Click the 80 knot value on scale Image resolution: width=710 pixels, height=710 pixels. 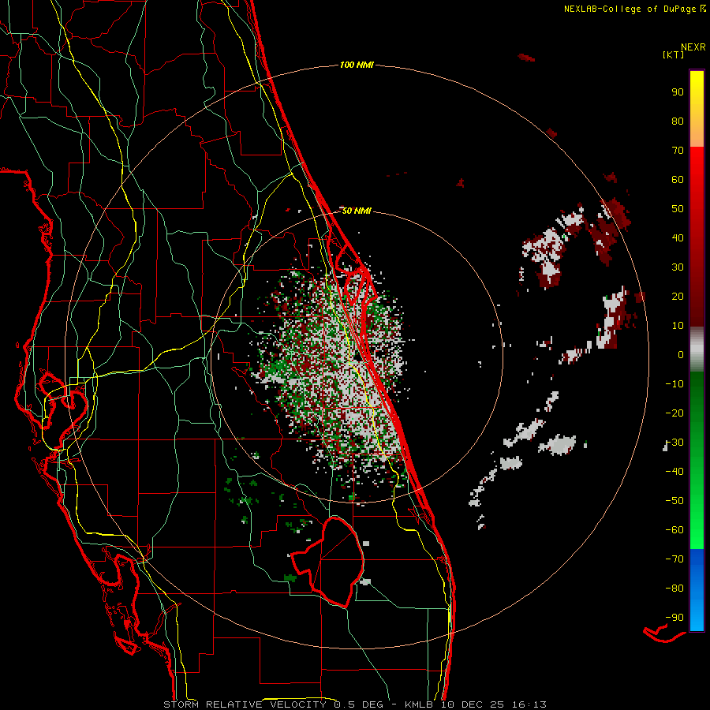678,121
